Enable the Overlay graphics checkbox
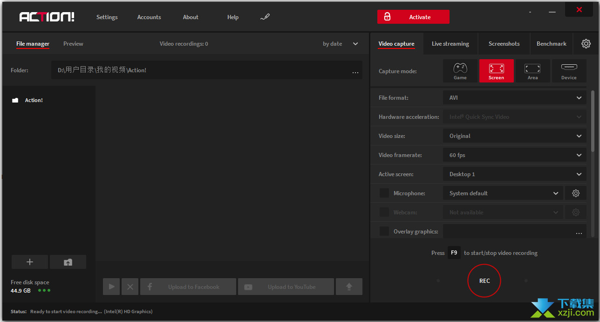This screenshot has height=322, width=600. click(384, 231)
